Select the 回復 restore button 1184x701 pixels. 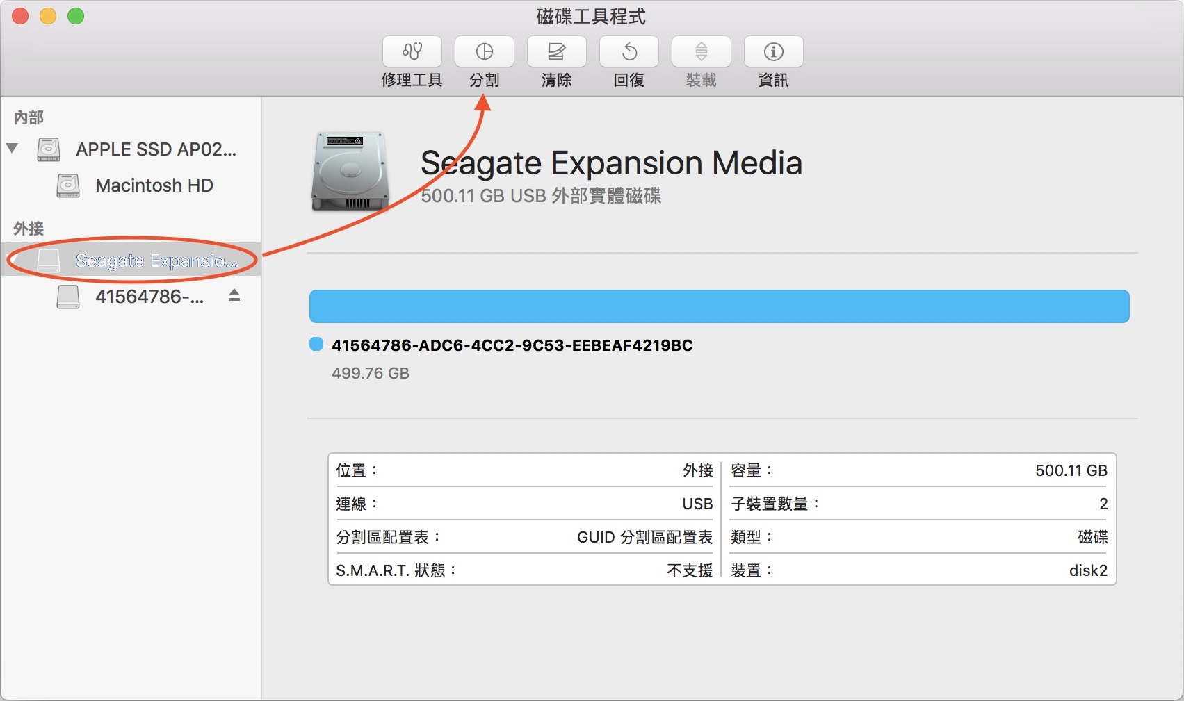tap(629, 52)
